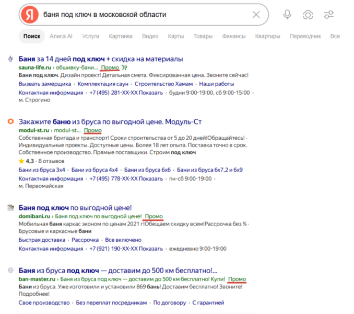
Task: Open result 'Закажите баню из бруса'
Action: coord(110,122)
